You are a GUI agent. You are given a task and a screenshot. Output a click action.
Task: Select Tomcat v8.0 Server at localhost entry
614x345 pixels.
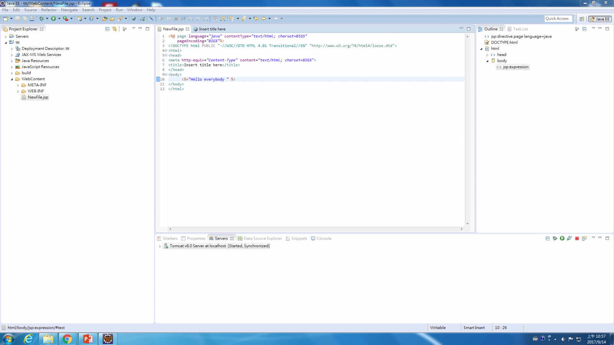coord(220,246)
